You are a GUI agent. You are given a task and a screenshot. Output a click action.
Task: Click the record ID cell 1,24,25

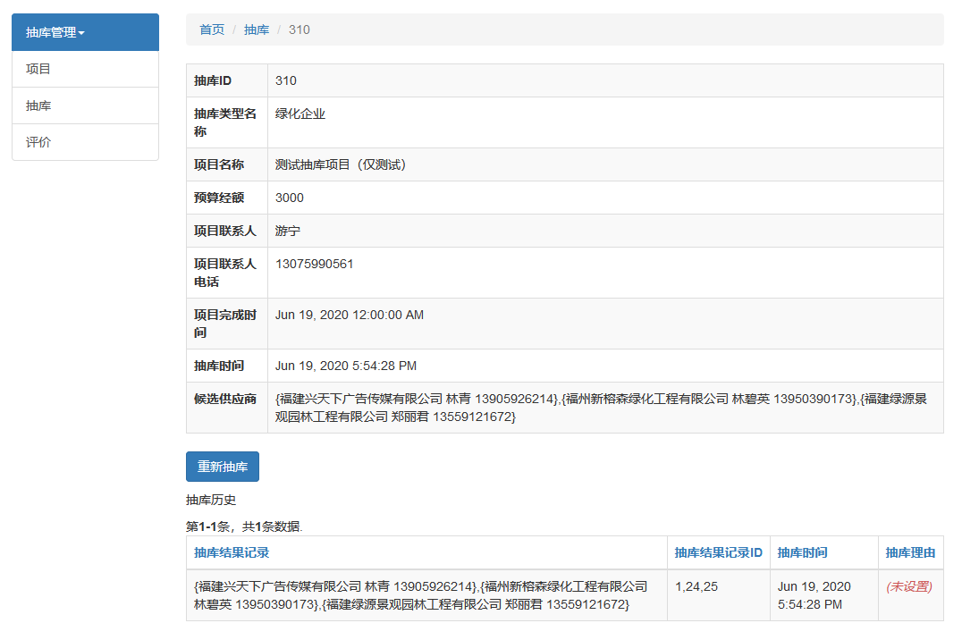tap(696, 586)
